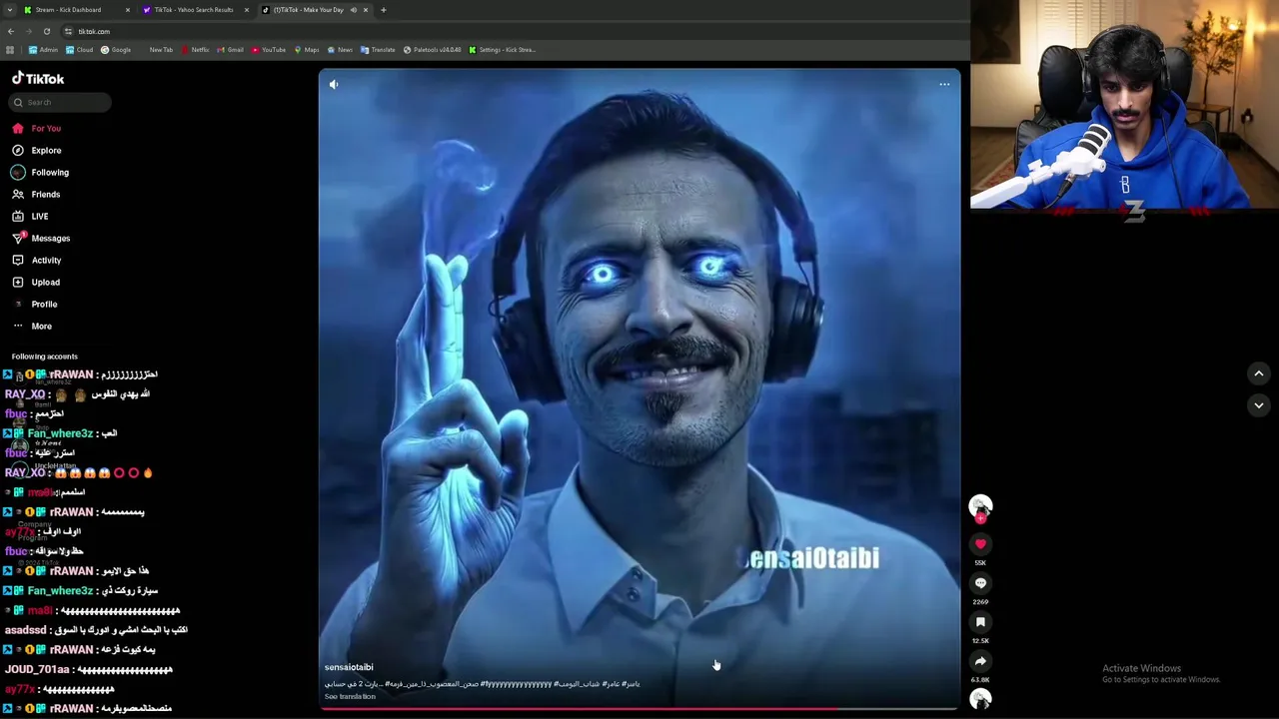Click the browser forward button

(29, 32)
